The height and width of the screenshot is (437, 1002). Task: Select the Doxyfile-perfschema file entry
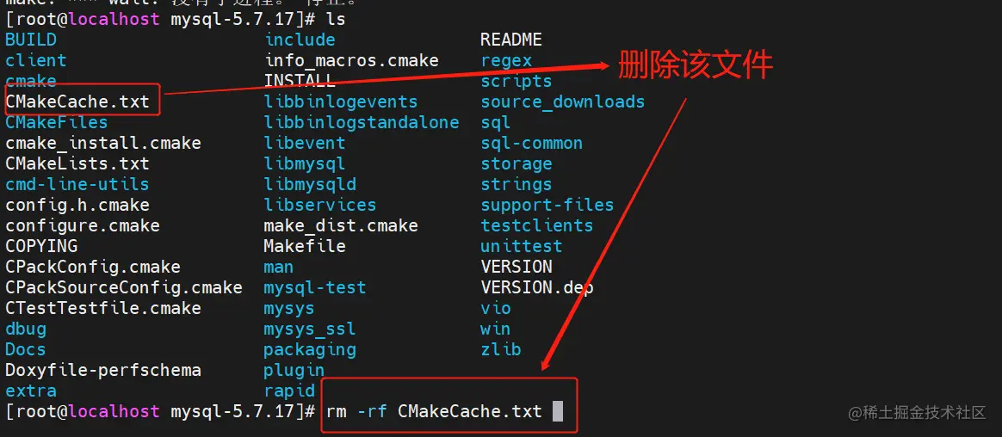point(103,370)
